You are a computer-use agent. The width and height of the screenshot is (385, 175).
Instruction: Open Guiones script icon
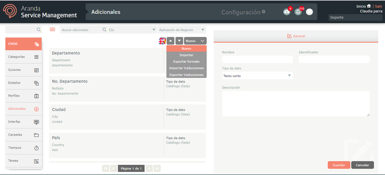click(36, 70)
